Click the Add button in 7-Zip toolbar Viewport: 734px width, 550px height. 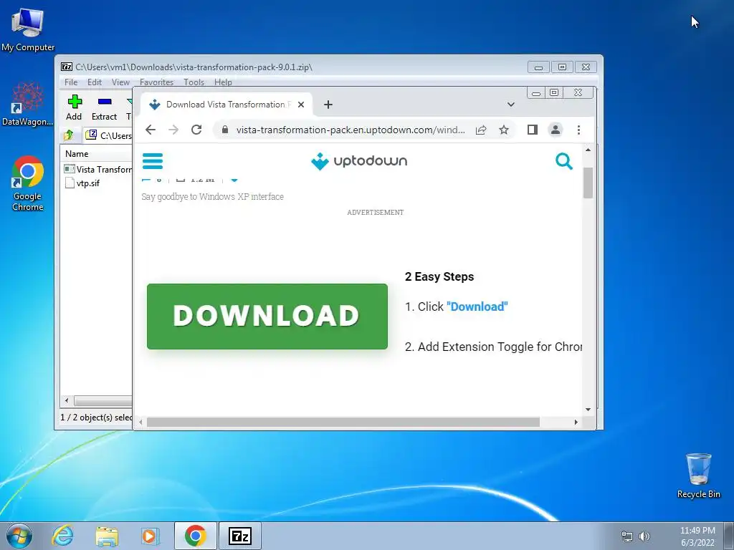point(74,107)
